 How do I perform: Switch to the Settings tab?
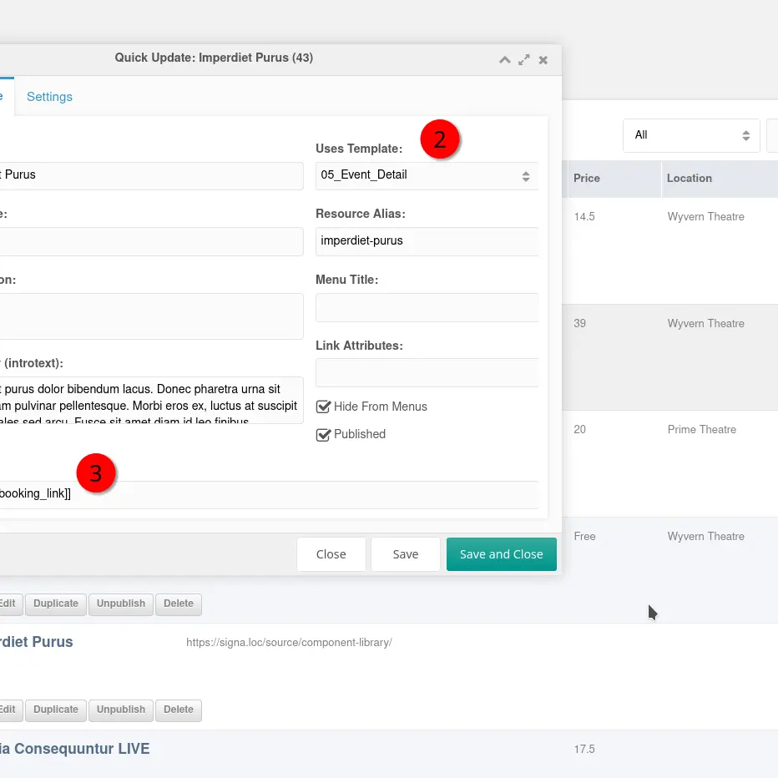(49, 97)
